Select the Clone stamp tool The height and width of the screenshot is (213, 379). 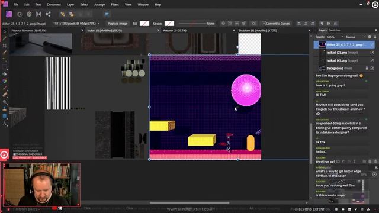(5, 109)
